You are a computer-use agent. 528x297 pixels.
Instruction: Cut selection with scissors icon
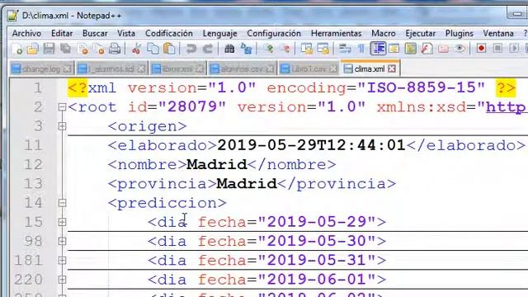(136, 49)
